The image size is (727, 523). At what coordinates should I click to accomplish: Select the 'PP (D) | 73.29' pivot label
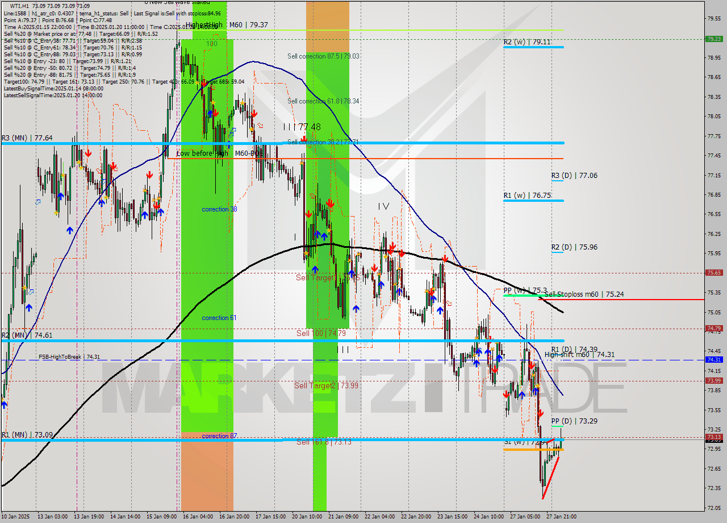(x=574, y=421)
